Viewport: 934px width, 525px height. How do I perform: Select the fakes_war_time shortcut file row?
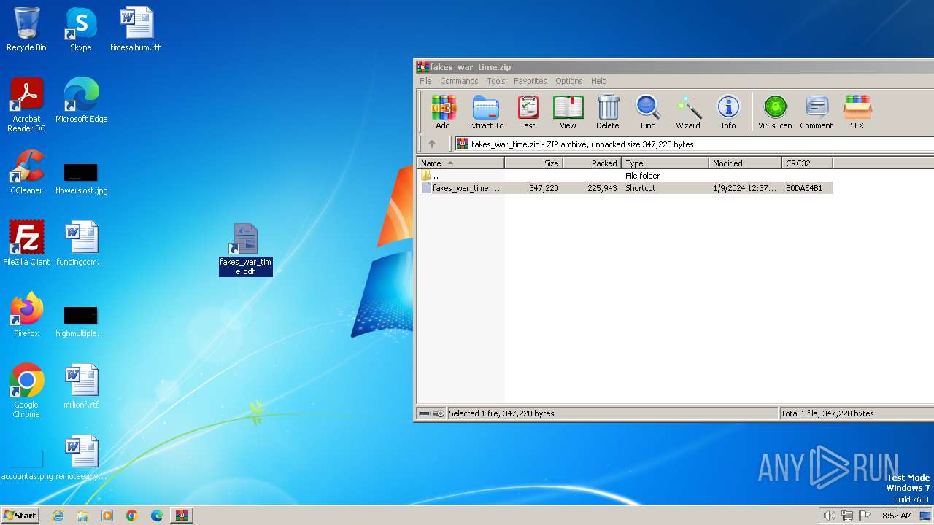click(625, 188)
